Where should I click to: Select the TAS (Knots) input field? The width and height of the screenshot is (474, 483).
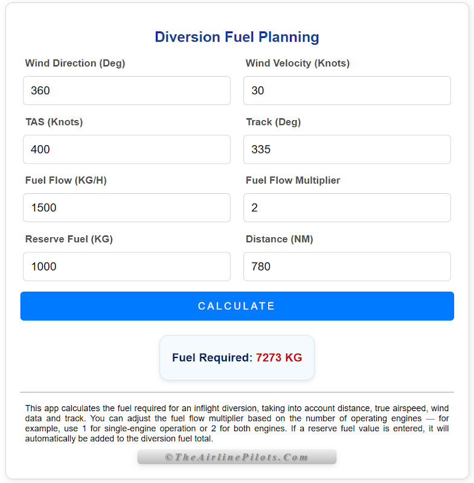pos(127,149)
